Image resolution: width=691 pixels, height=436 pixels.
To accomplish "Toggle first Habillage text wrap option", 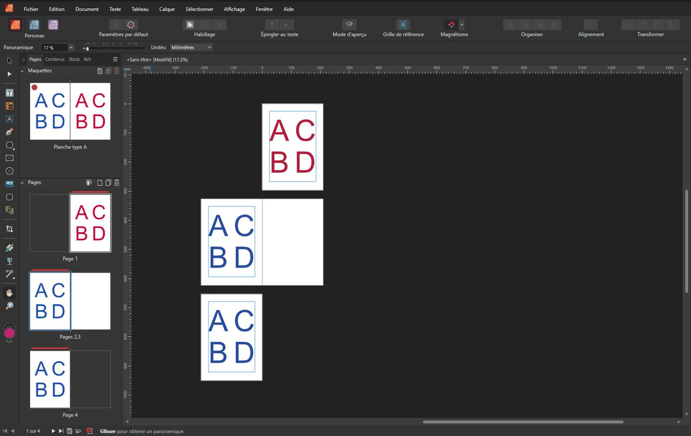I will pos(189,25).
